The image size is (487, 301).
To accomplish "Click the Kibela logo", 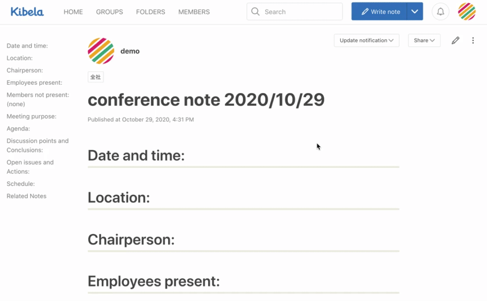I will [27, 12].
